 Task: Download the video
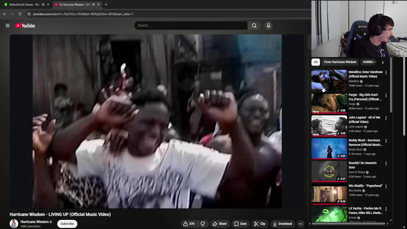282,224
